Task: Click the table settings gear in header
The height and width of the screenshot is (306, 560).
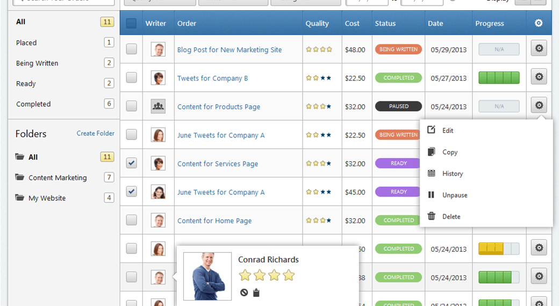Action: pos(539,23)
